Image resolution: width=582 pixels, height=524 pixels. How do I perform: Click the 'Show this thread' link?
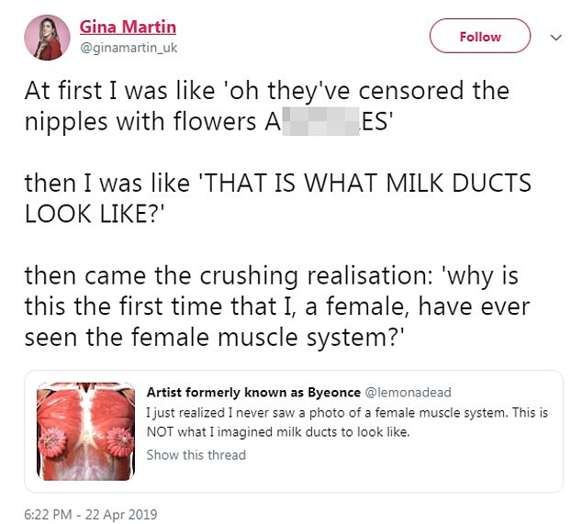coord(196,454)
